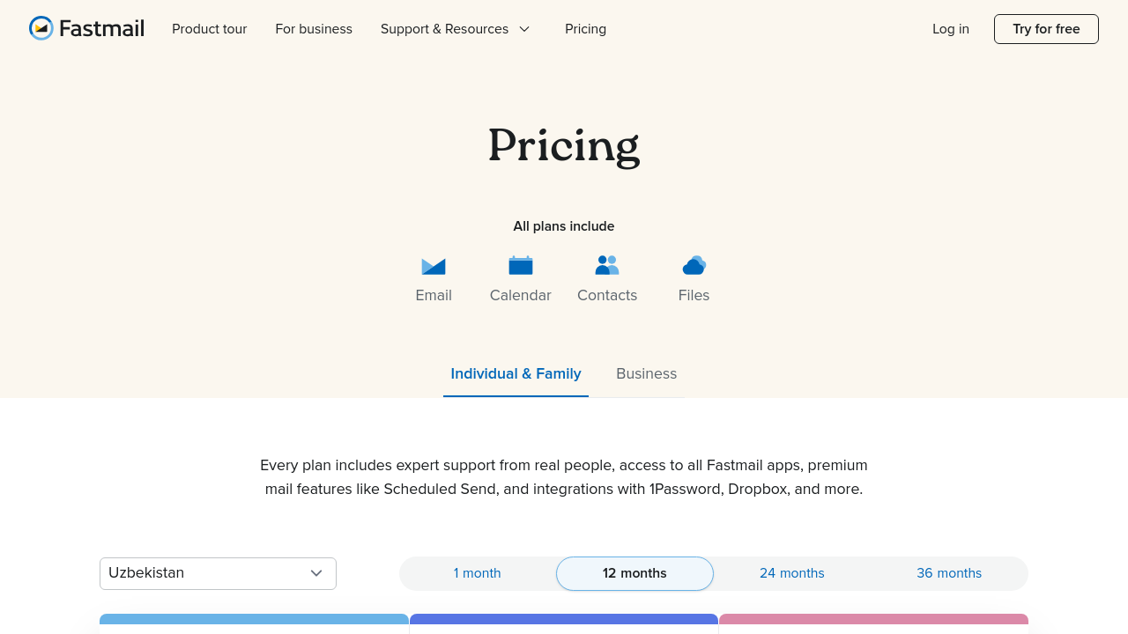Select 24 months billing period

coord(791,573)
